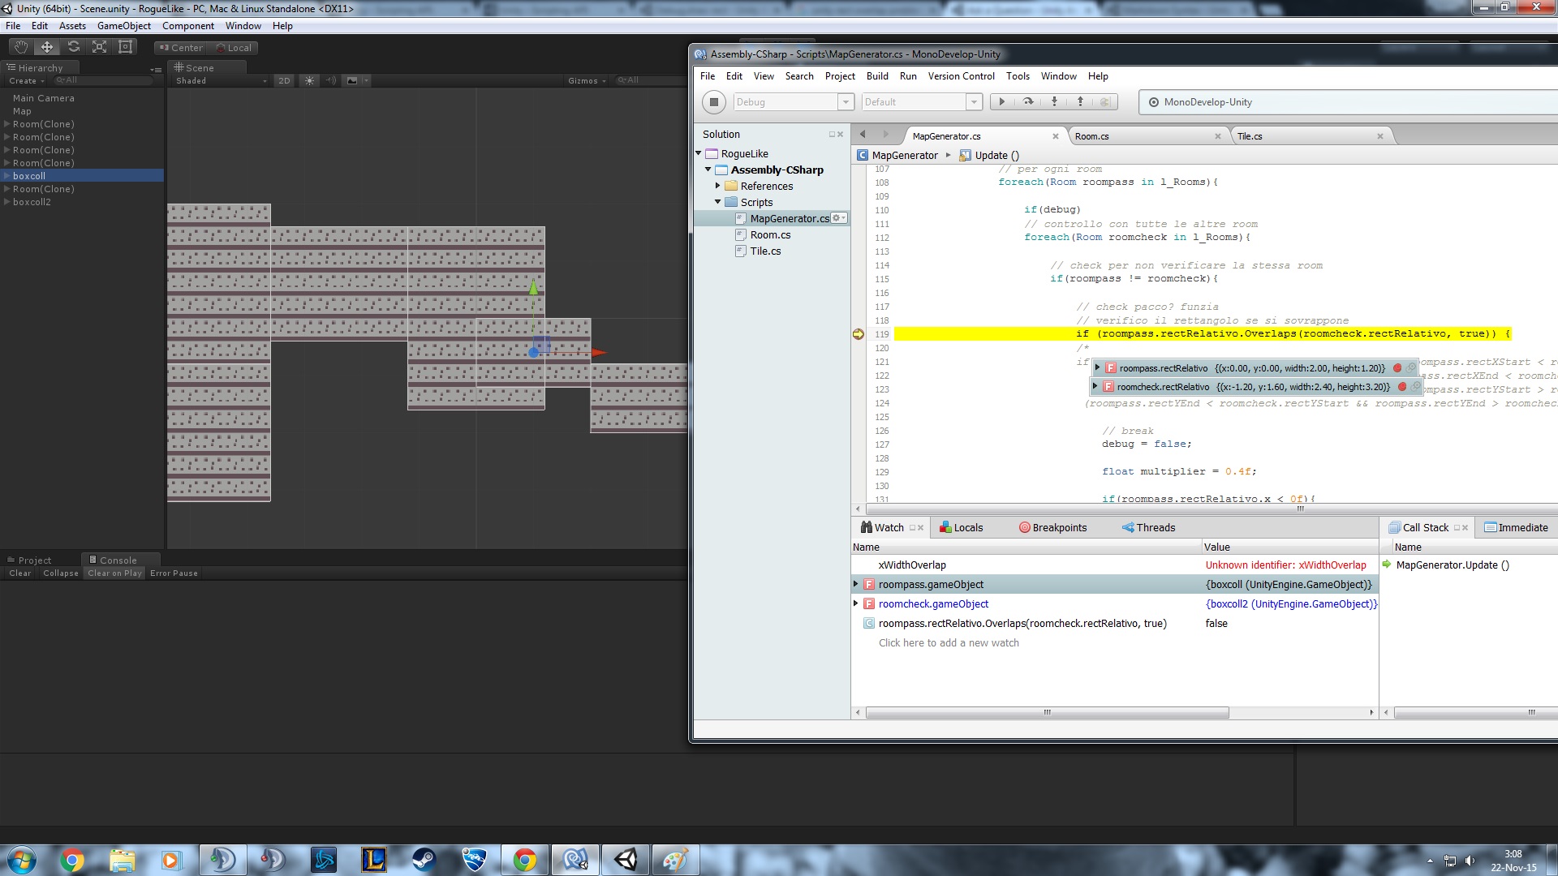
Task: Close the MapGenerator.cs tab
Action: pyautogui.click(x=1056, y=136)
